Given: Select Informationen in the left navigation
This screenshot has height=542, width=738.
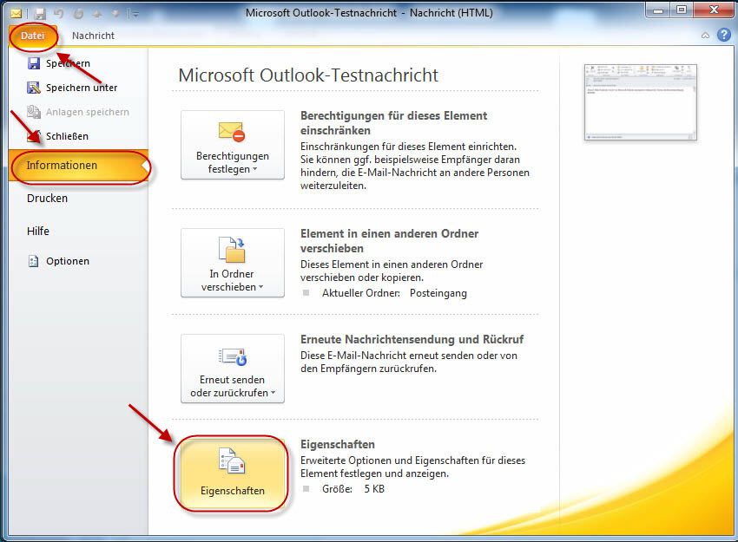Looking at the screenshot, I should (x=61, y=165).
